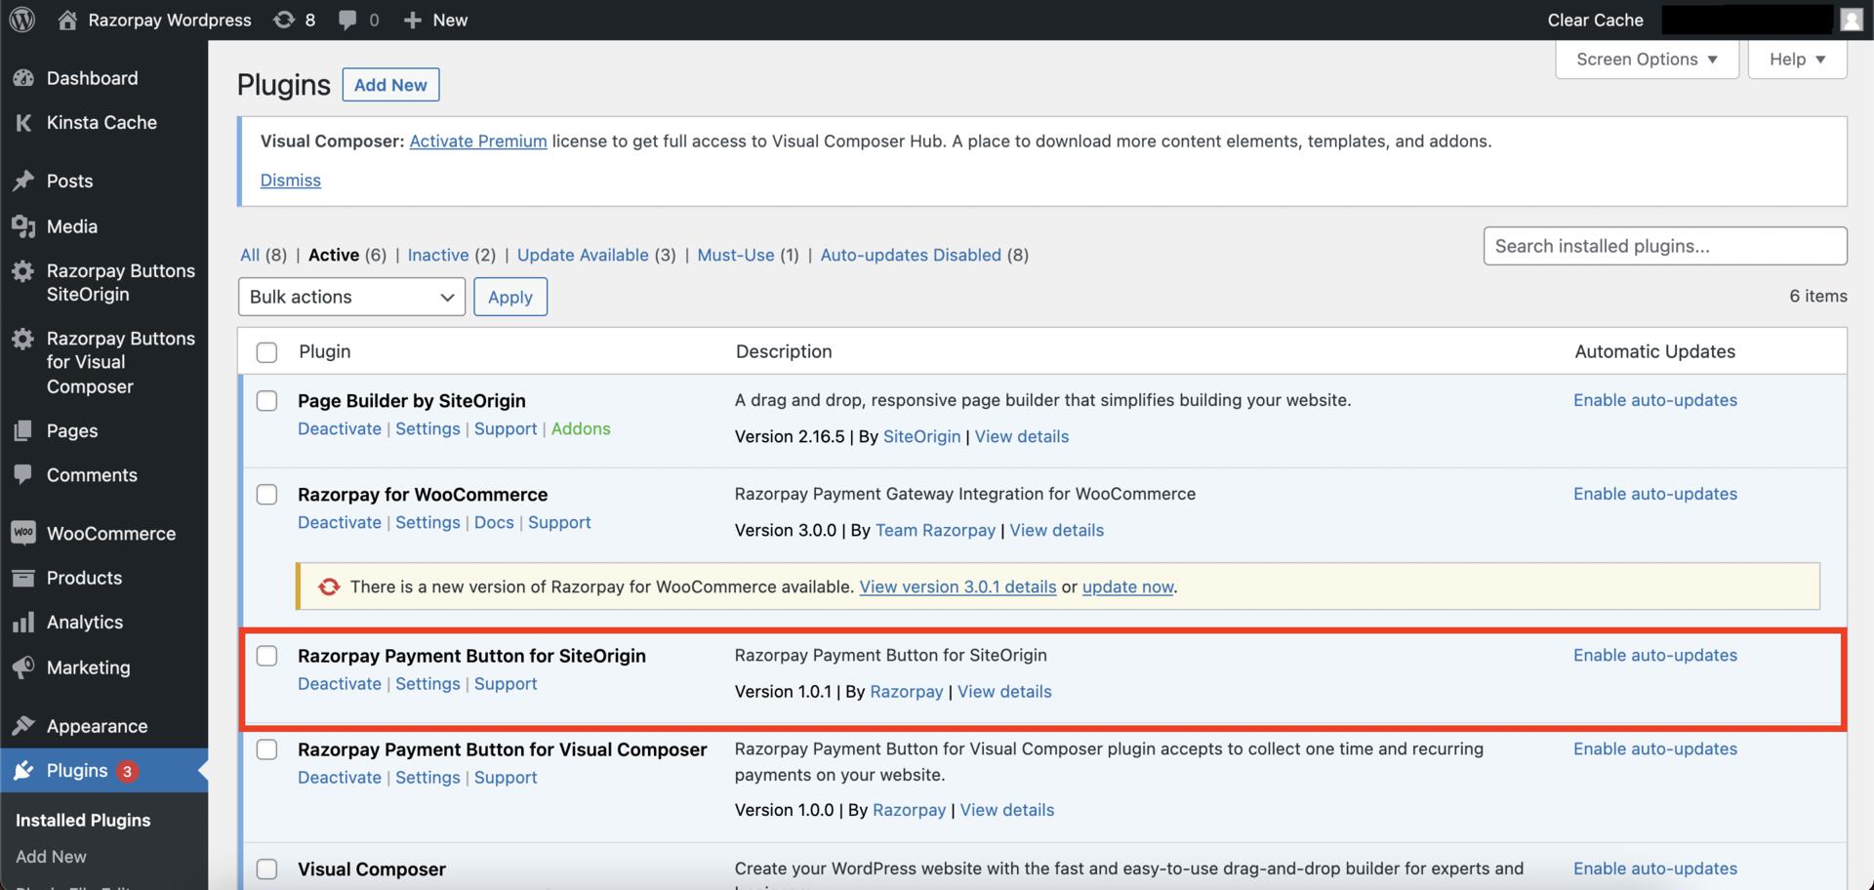Click the Add New plugin button
The image size is (1874, 890).
(390, 85)
